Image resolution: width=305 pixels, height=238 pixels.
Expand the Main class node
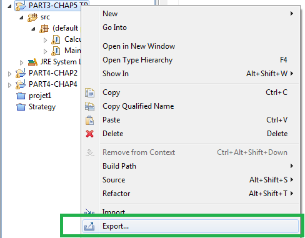[x=45, y=51]
